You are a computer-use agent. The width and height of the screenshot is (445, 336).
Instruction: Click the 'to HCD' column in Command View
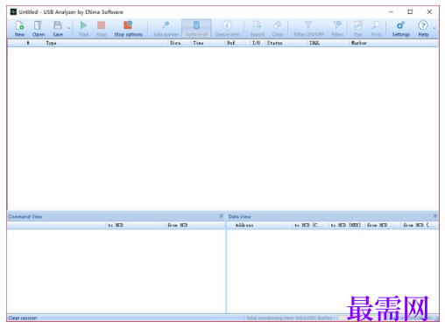pos(135,225)
